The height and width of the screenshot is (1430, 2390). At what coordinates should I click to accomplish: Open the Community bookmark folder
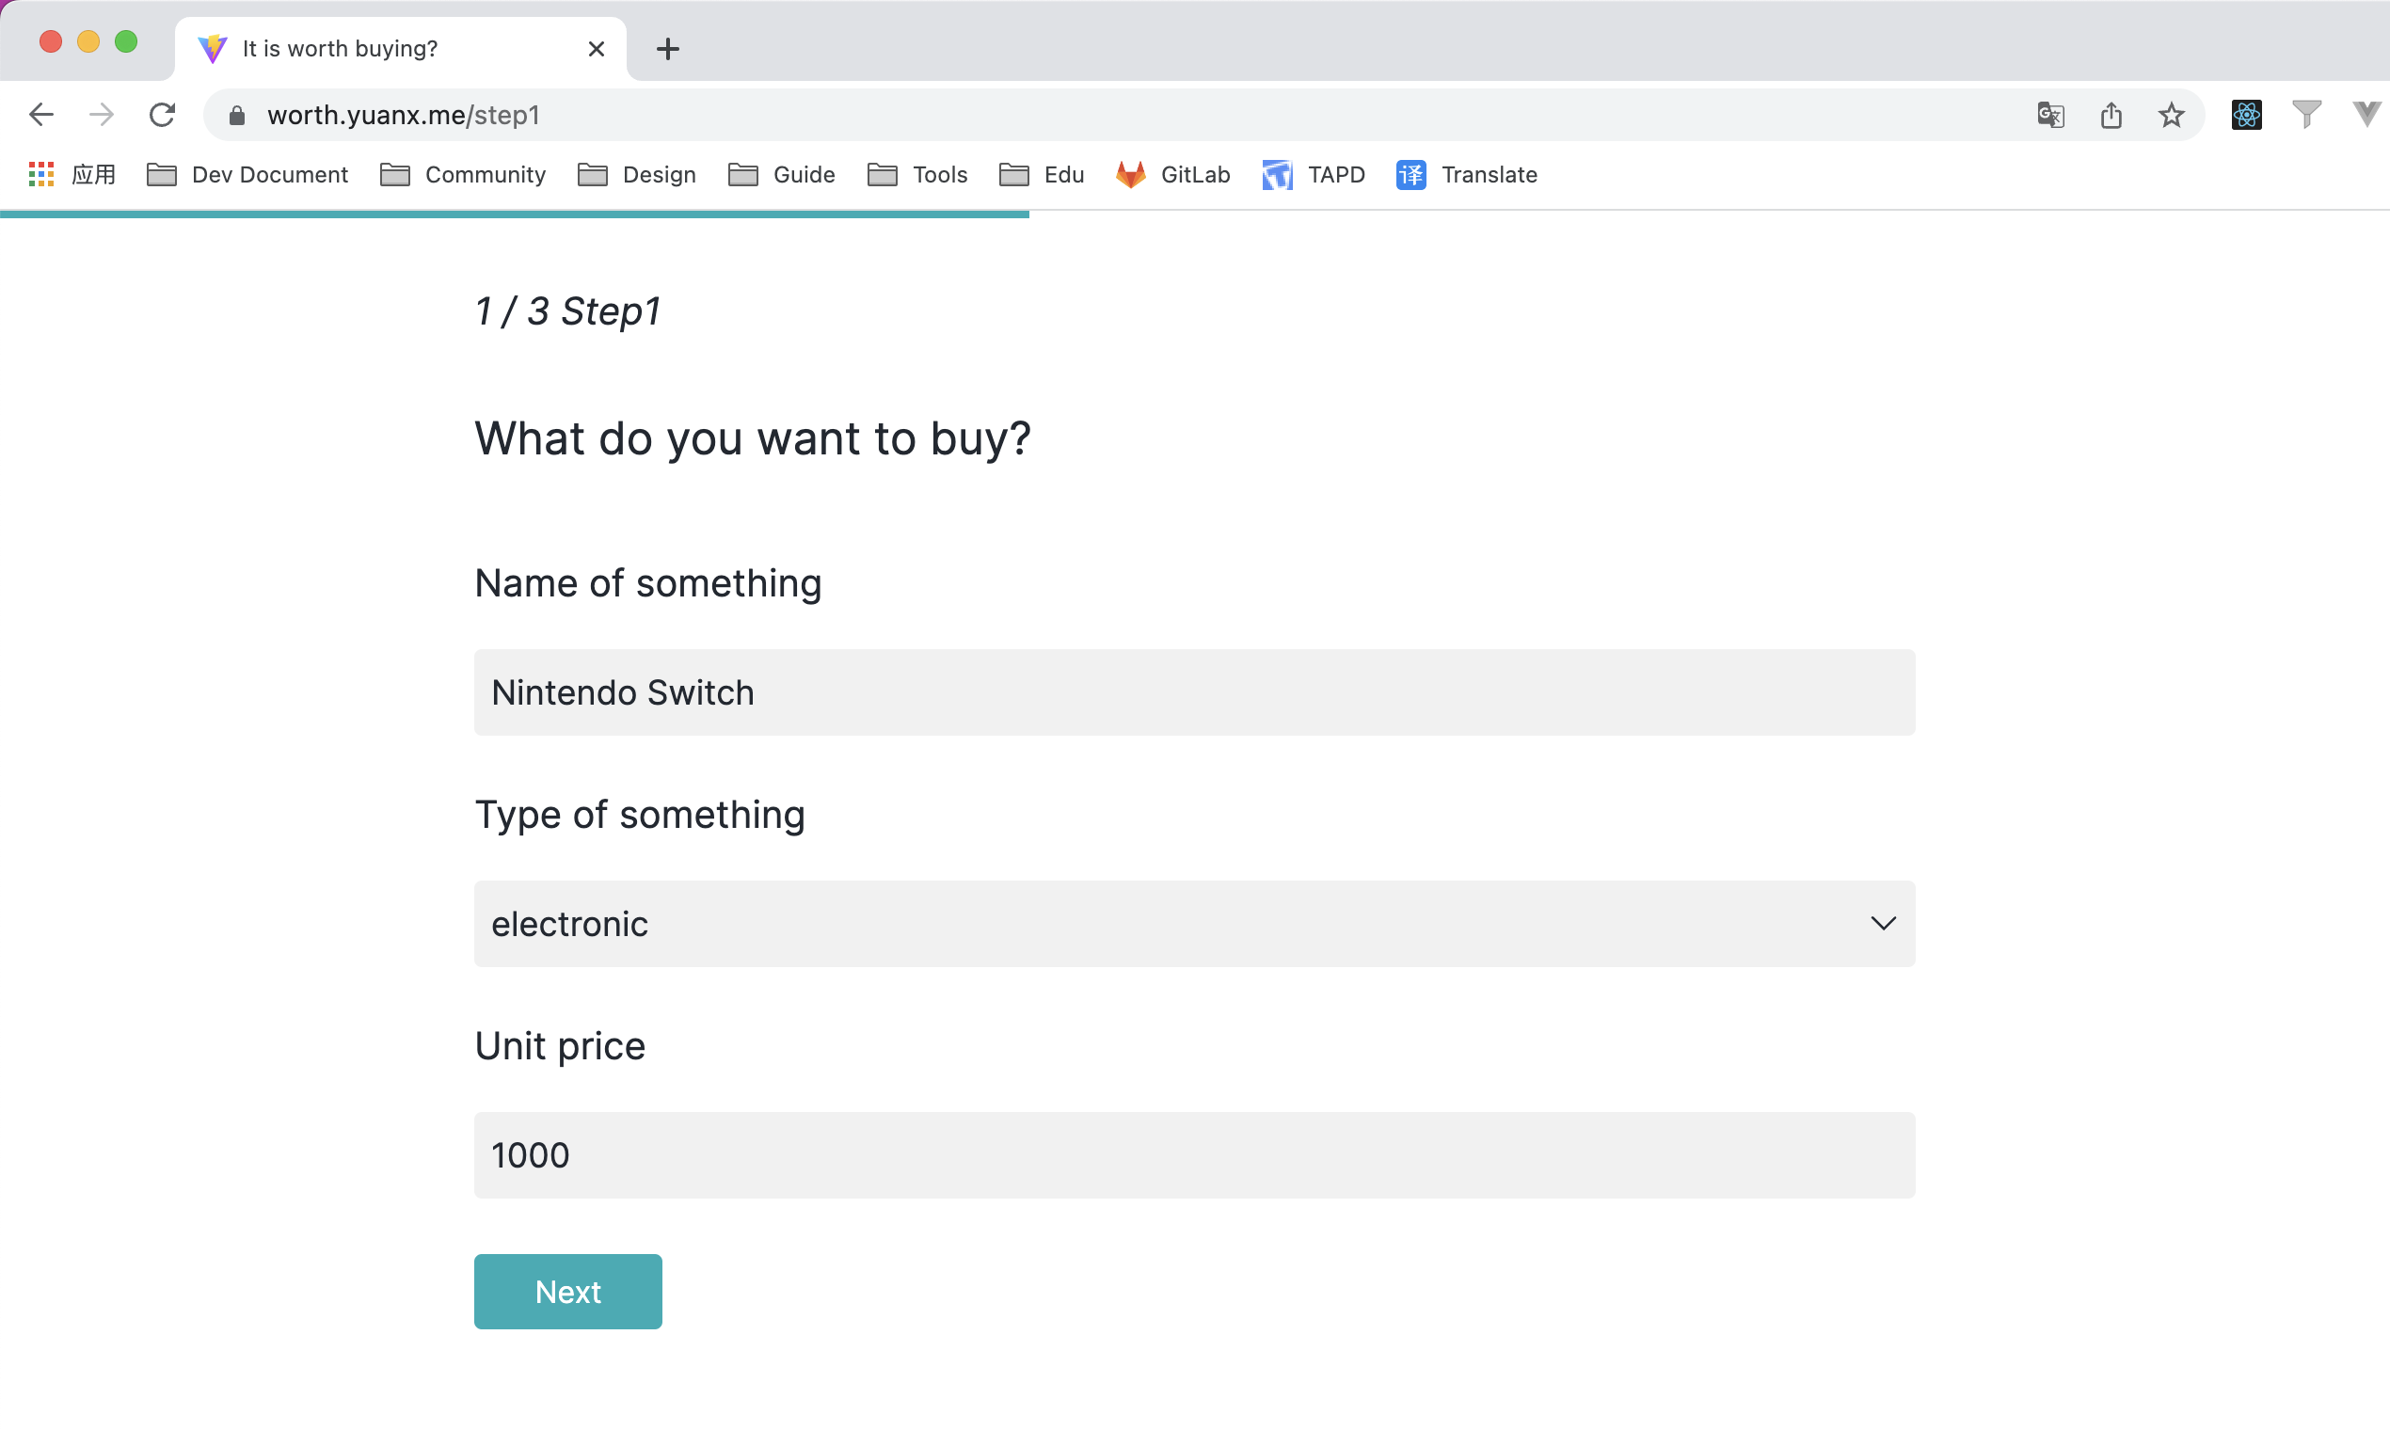point(464,174)
